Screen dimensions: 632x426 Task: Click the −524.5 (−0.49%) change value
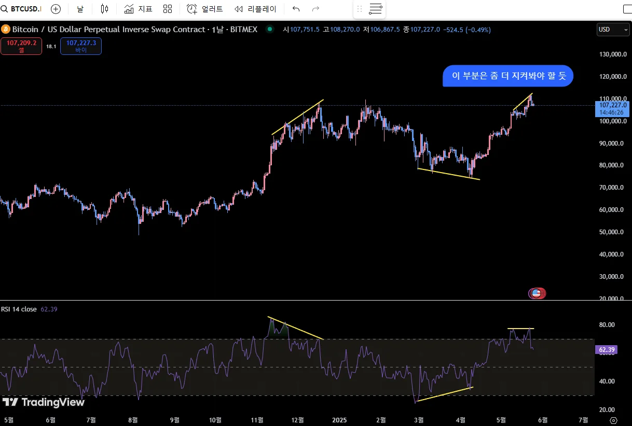[x=467, y=30]
